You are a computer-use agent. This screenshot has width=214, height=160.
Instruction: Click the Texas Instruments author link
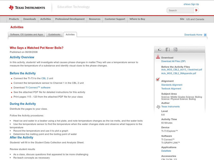[x=170, y=106]
